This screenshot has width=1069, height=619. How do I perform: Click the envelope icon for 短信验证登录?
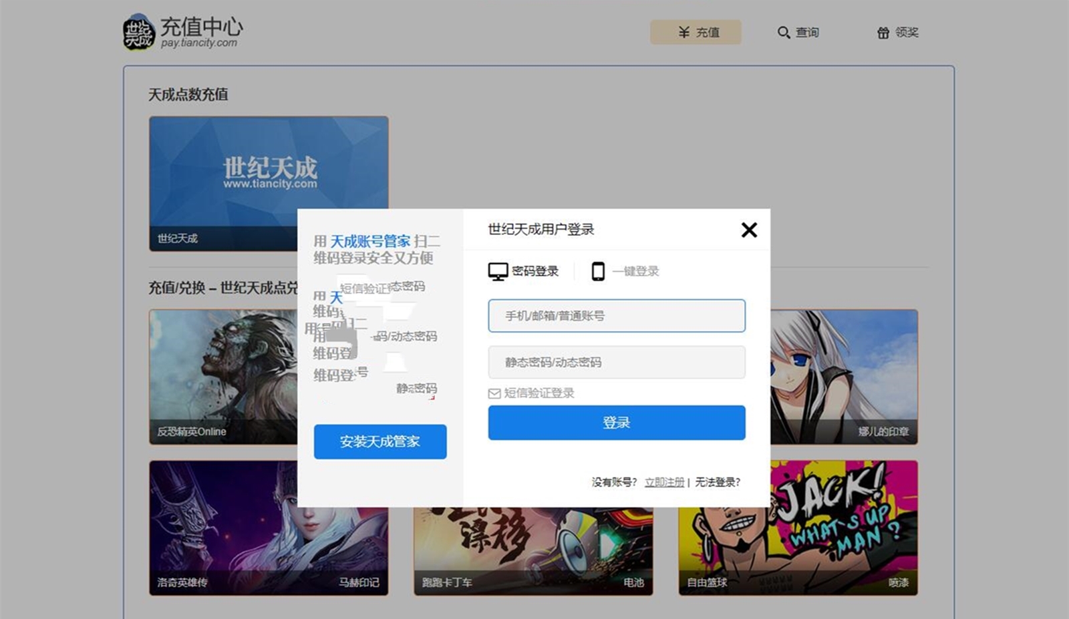pos(493,393)
